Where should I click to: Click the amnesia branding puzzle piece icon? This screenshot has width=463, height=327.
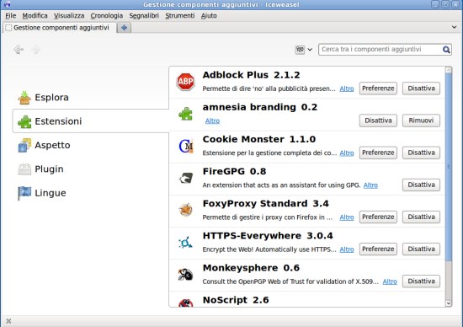pyautogui.click(x=185, y=114)
